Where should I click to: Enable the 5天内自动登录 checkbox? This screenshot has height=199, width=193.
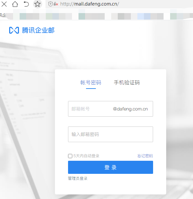click(x=70, y=156)
